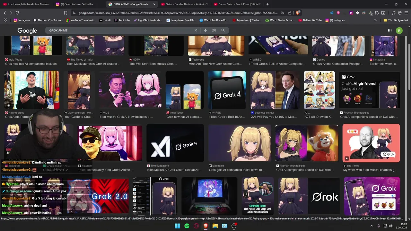Image resolution: width=411 pixels, height=231 pixels.
Task: Switch to Saika Dandini Dastana tab
Action: (185, 4)
